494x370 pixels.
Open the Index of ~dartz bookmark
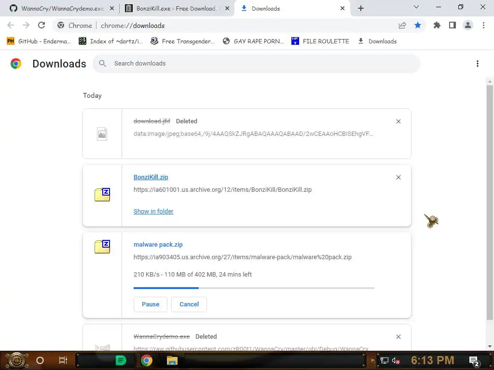110,41
